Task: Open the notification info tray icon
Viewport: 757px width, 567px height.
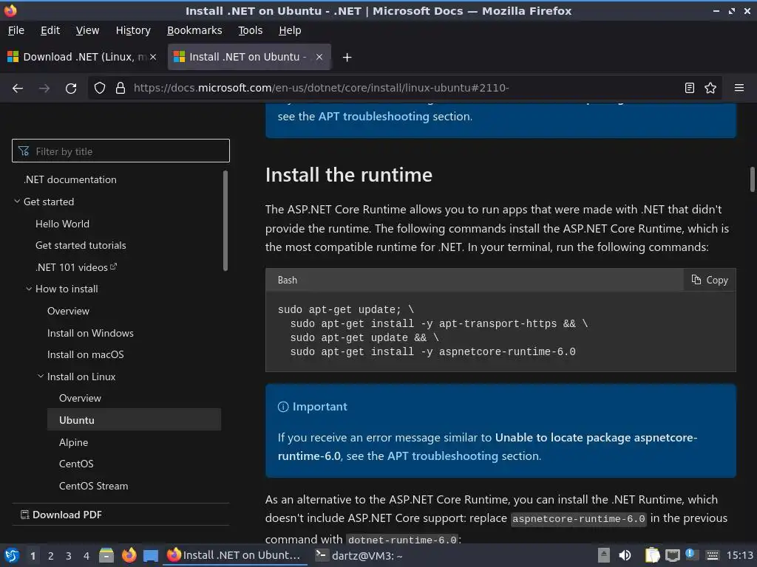Action: click(690, 554)
